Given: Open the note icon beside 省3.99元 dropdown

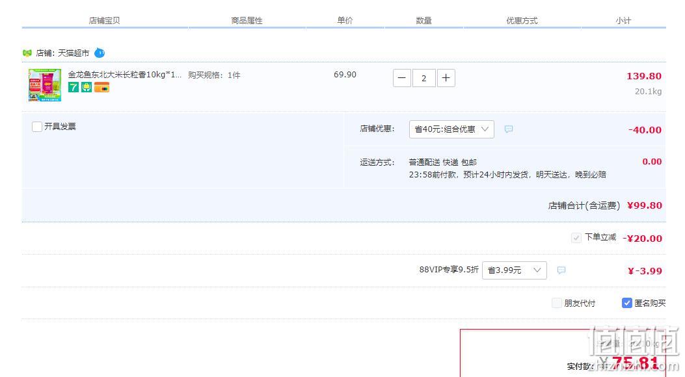Looking at the screenshot, I should (x=561, y=270).
